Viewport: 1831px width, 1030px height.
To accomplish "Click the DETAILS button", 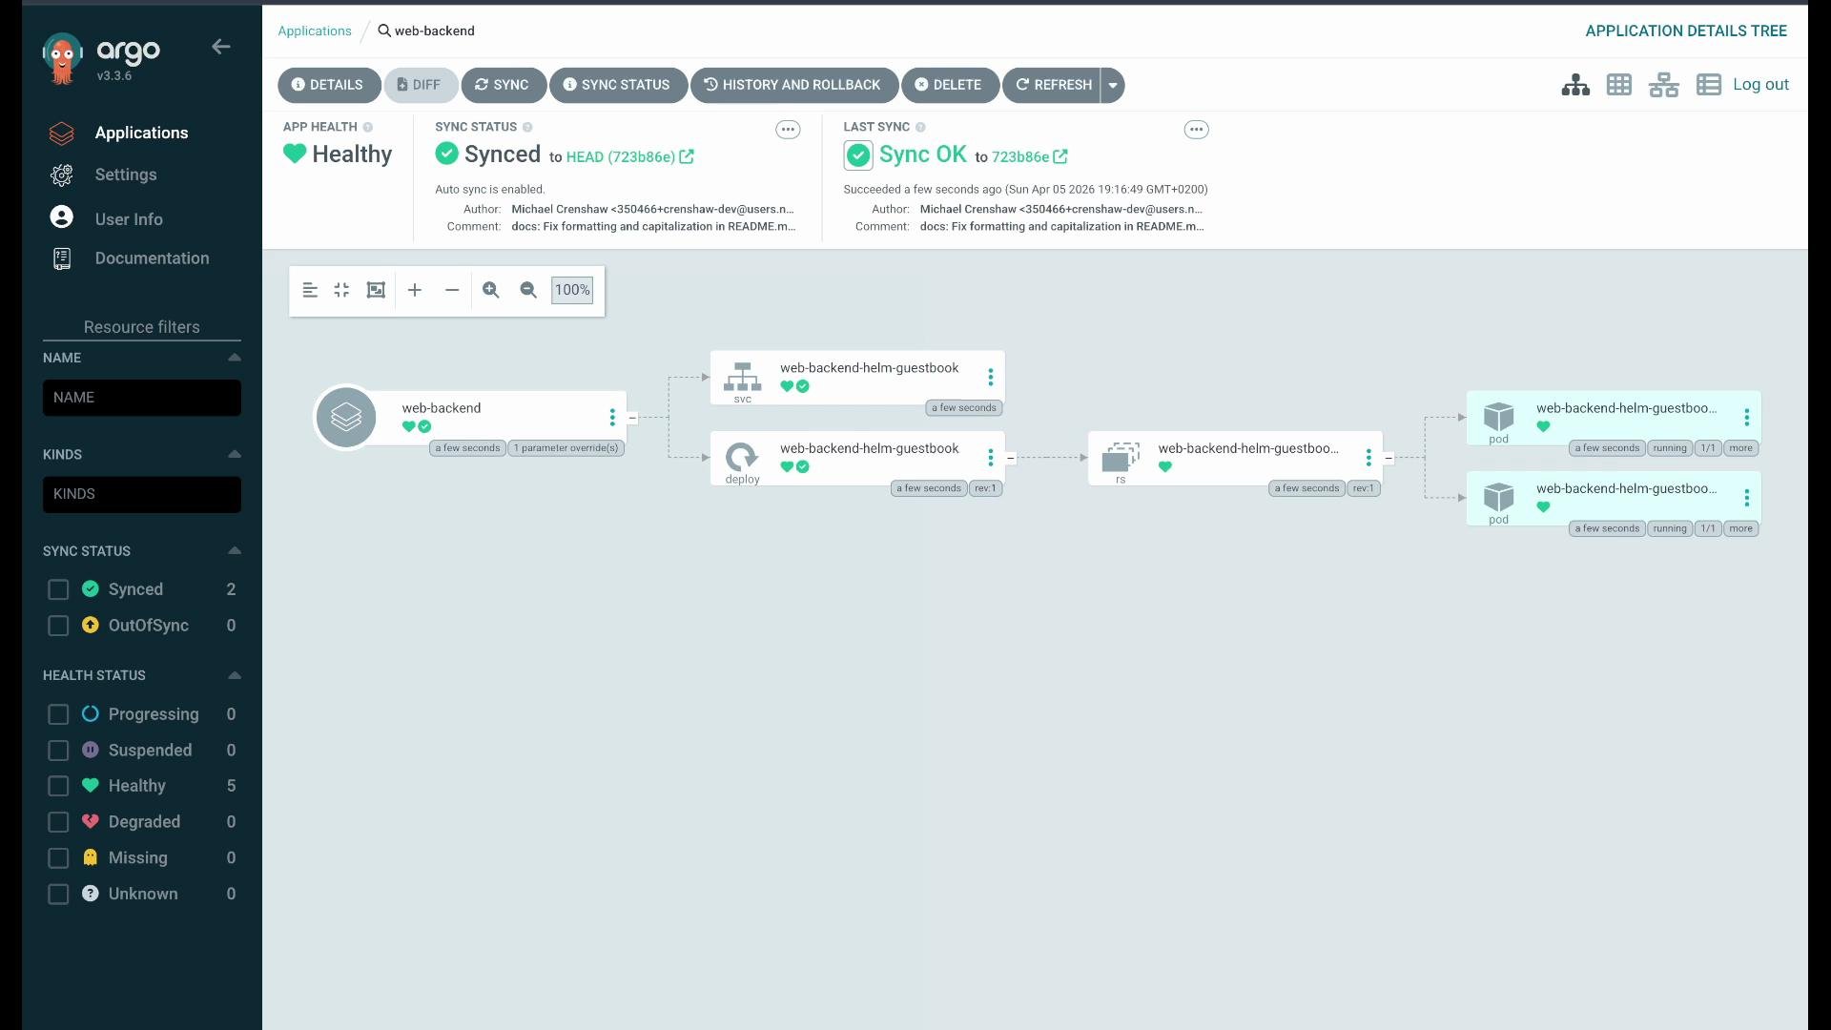I will tap(328, 85).
